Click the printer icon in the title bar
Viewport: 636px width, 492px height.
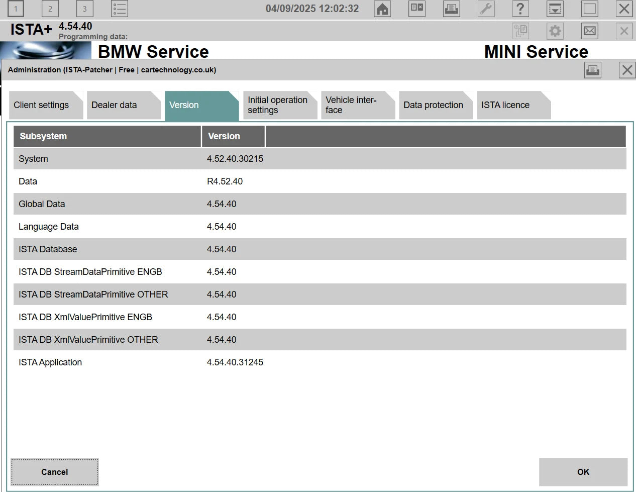pos(451,9)
